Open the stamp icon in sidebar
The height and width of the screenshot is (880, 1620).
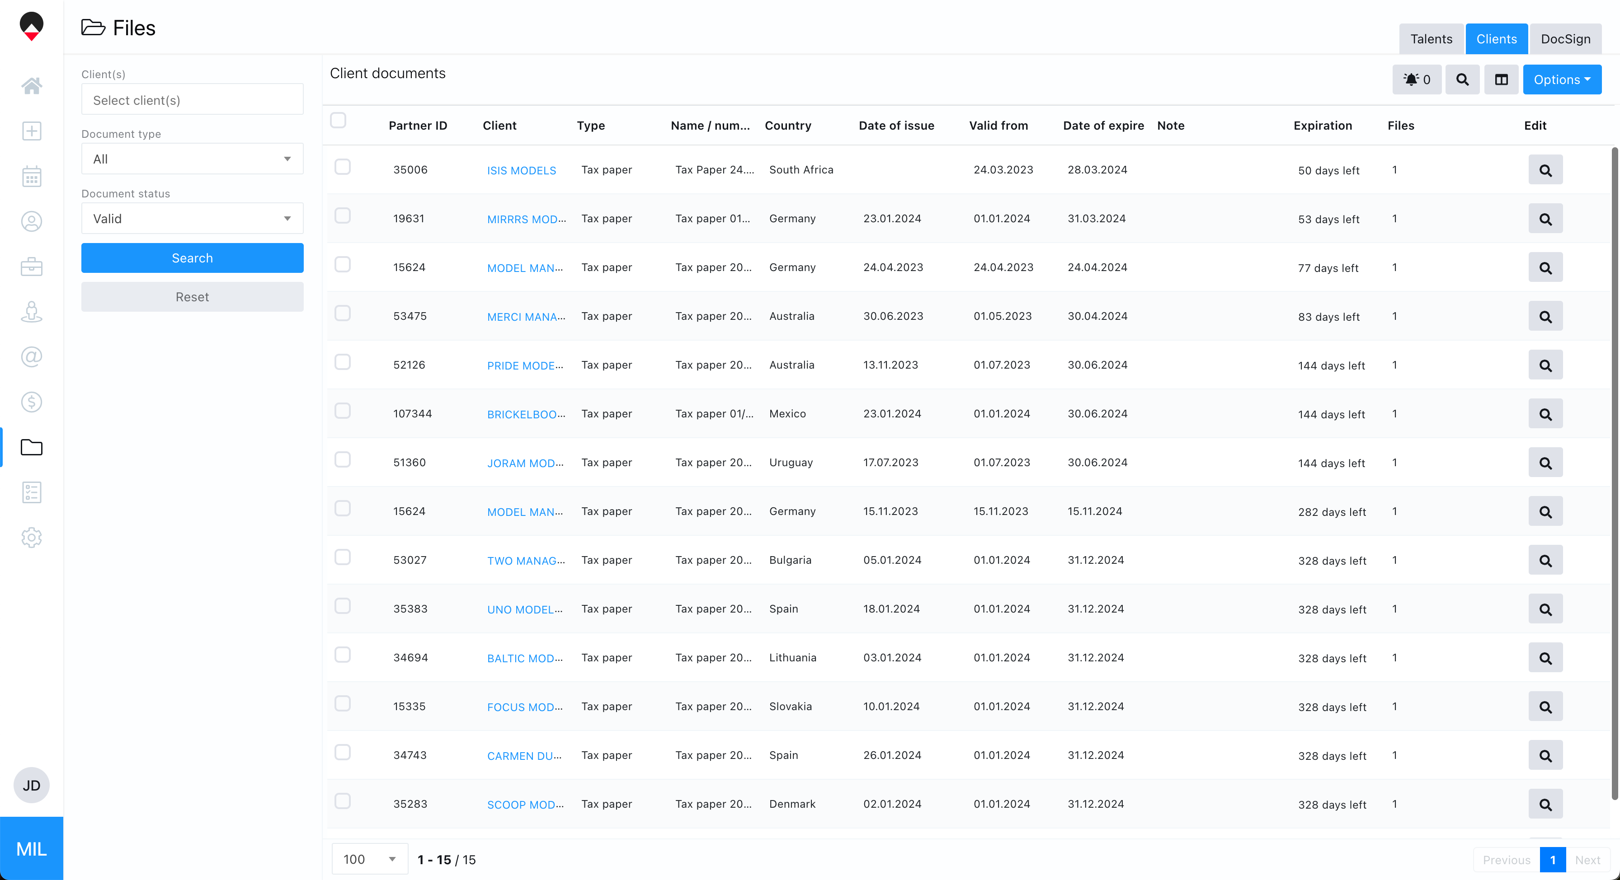(32, 312)
